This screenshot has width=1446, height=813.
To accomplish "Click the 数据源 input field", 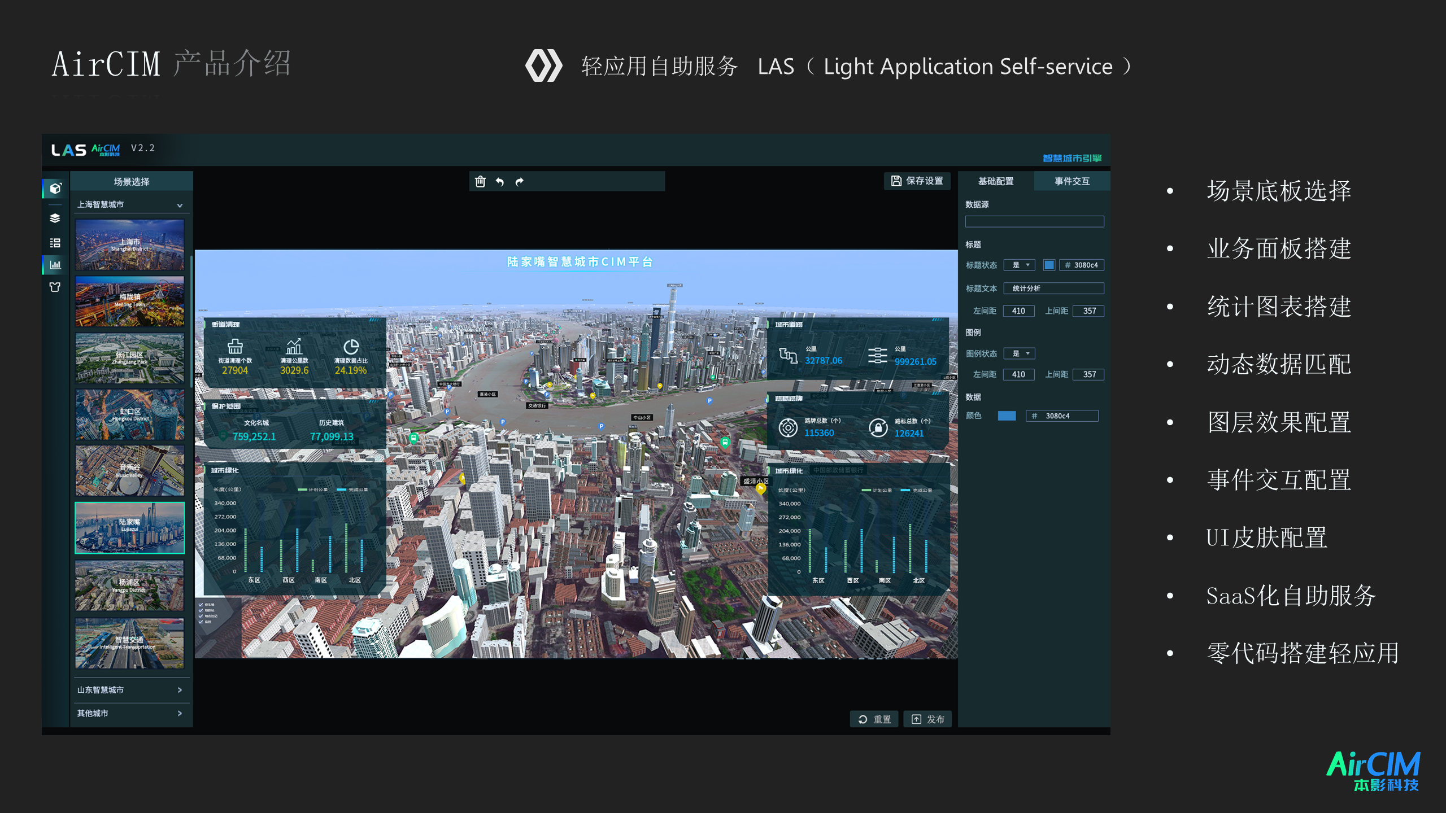I will (1034, 221).
